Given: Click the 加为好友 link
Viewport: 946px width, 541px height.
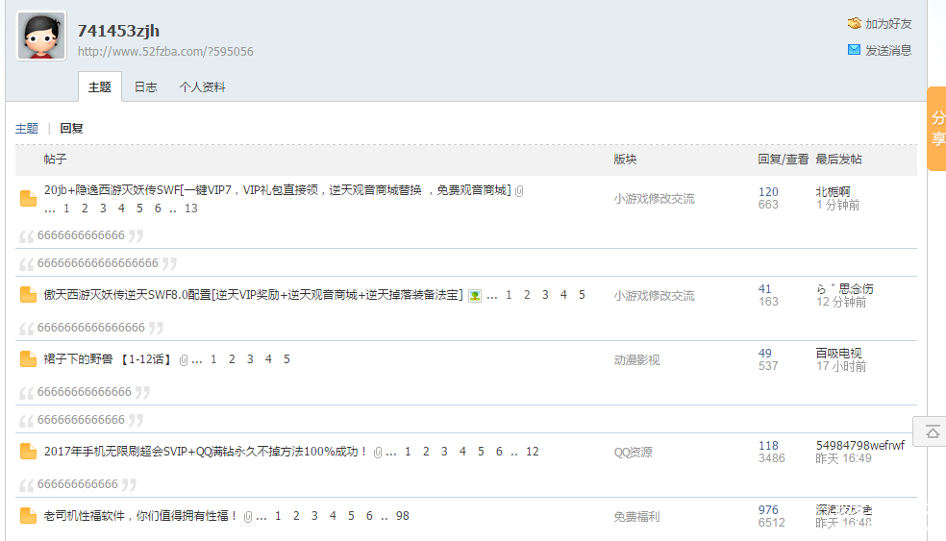Looking at the screenshot, I should (888, 23).
